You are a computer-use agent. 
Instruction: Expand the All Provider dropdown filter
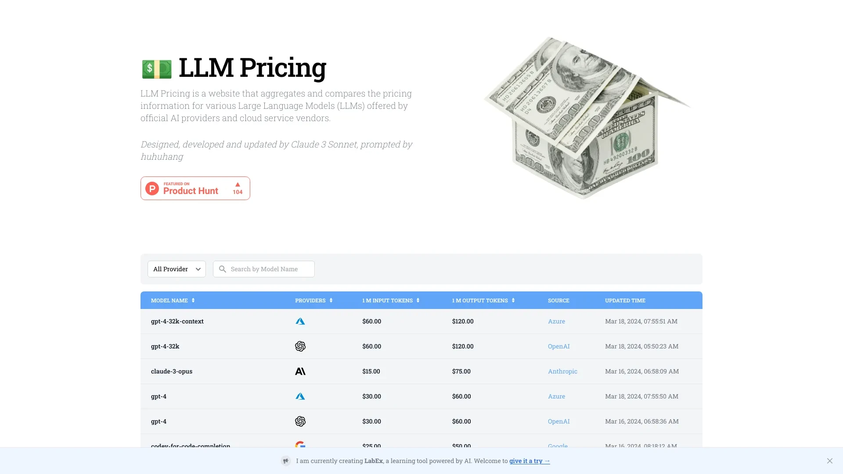click(x=176, y=269)
